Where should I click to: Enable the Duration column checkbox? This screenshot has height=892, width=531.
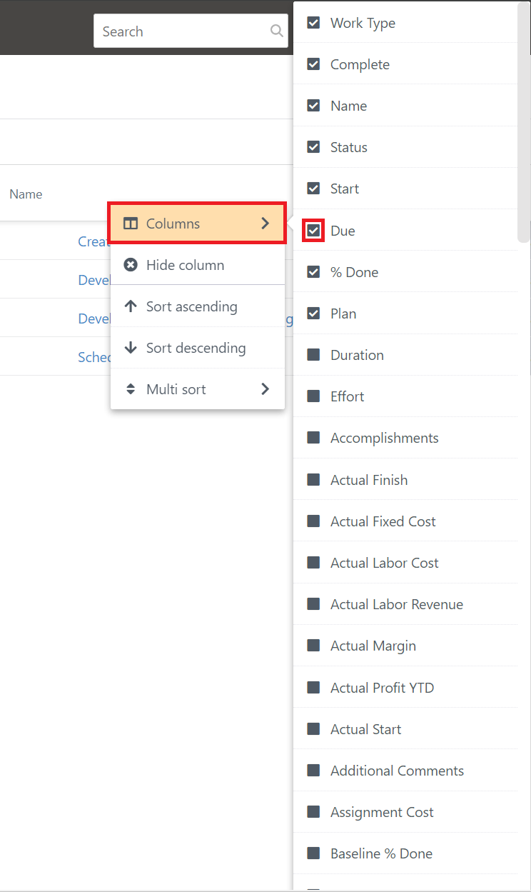click(313, 355)
